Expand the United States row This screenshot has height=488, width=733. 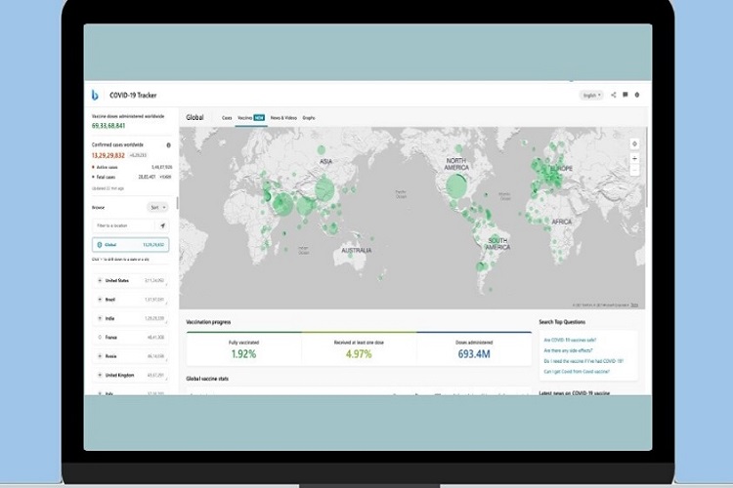coord(100,281)
